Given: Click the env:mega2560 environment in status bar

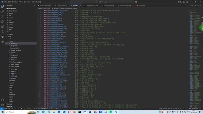Looking at the screenshot, I should click(x=43, y=109).
